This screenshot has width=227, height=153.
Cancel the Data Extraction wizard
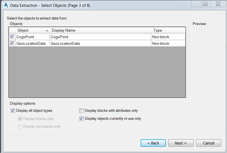(x=208, y=143)
